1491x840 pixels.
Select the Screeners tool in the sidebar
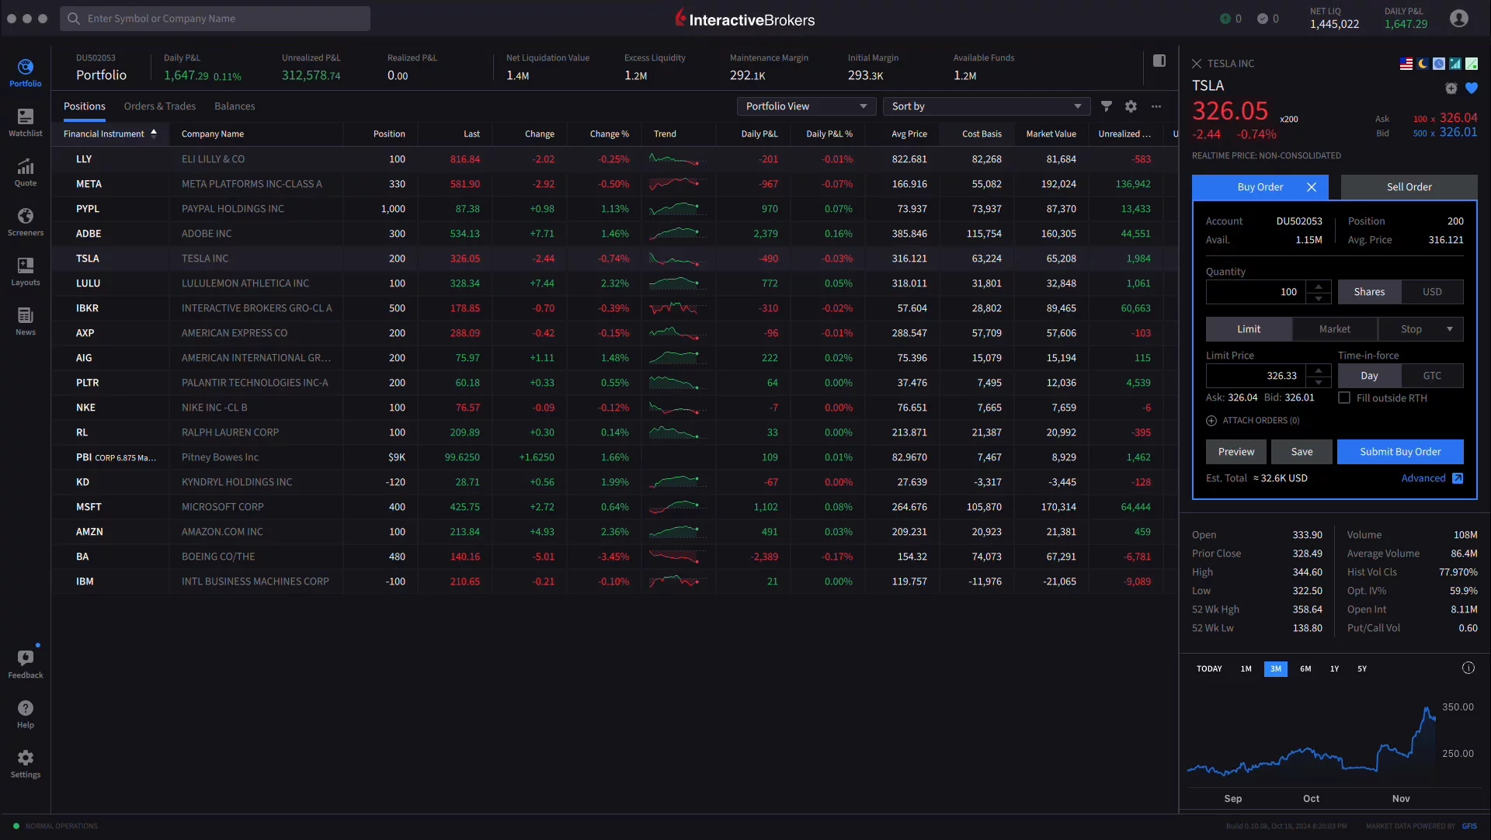tap(25, 221)
